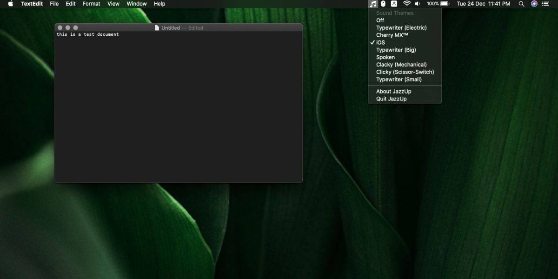This screenshot has width=558, height=279.
Task: Open About JazzUp
Action: [405, 92]
